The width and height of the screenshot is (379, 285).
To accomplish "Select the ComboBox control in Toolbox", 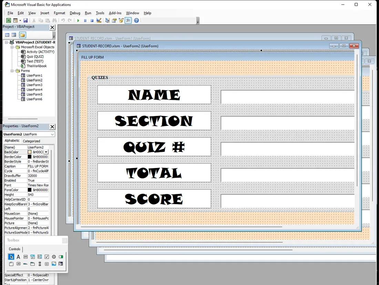I will point(33,257).
